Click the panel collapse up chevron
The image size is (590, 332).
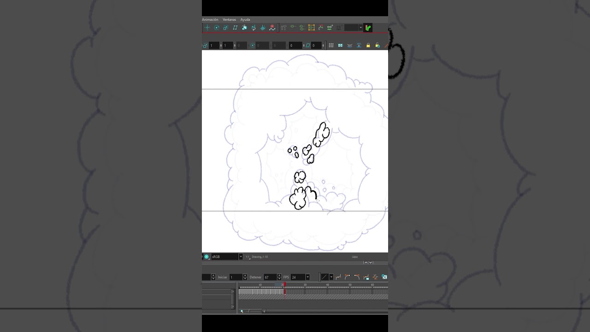tap(366, 262)
